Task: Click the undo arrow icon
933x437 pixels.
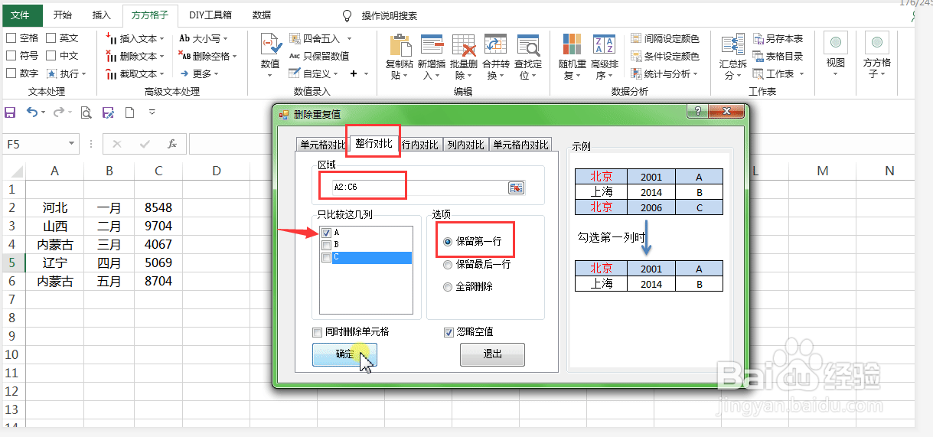Action: click(32, 113)
